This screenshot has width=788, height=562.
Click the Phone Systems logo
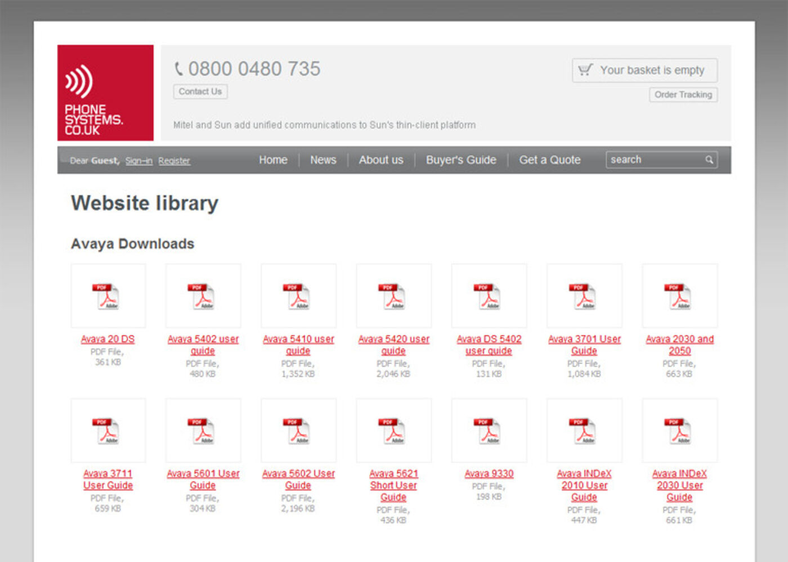pyautogui.click(x=105, y=93)
